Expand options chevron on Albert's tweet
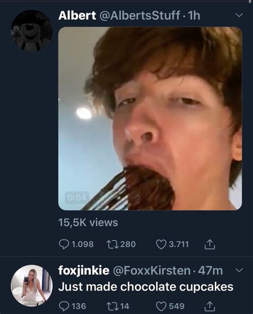Screen dimensions: 253x314 [x=239, y=15]
